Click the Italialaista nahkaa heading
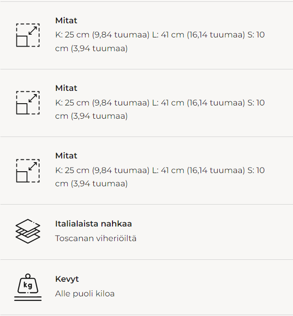Screen dimensions: 293x316 pos(94,224)
